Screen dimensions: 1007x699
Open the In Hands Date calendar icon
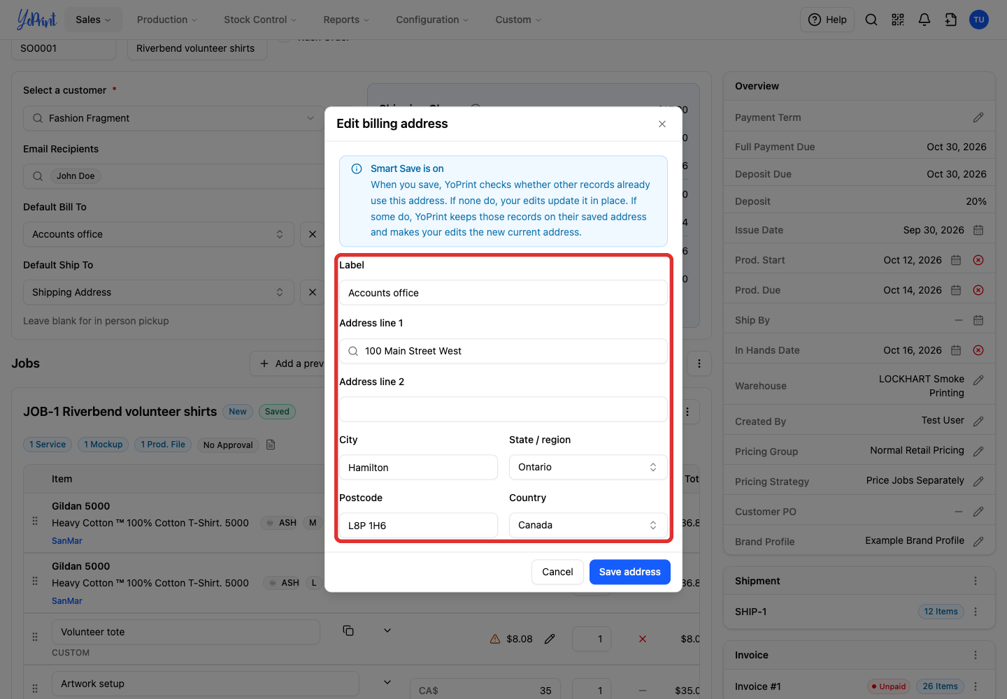[x=956, y=350]
